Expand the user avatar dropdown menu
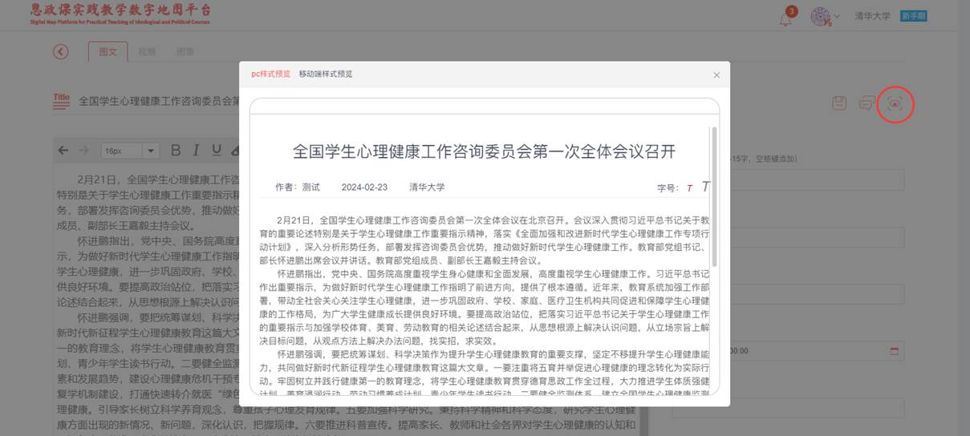Image resolution: width=970 pixels, height=436 pixels. click(x=826, y=16)
